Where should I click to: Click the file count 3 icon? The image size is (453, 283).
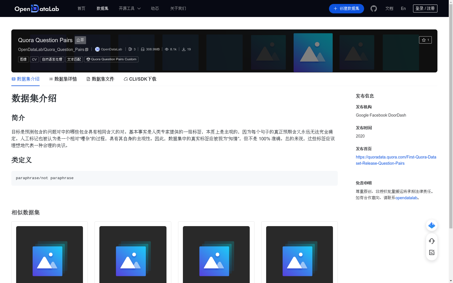coord(130,49)
